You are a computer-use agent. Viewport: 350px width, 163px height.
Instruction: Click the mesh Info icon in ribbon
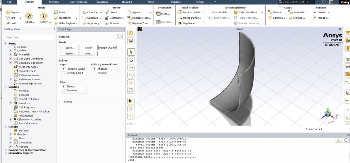point(7,18)
